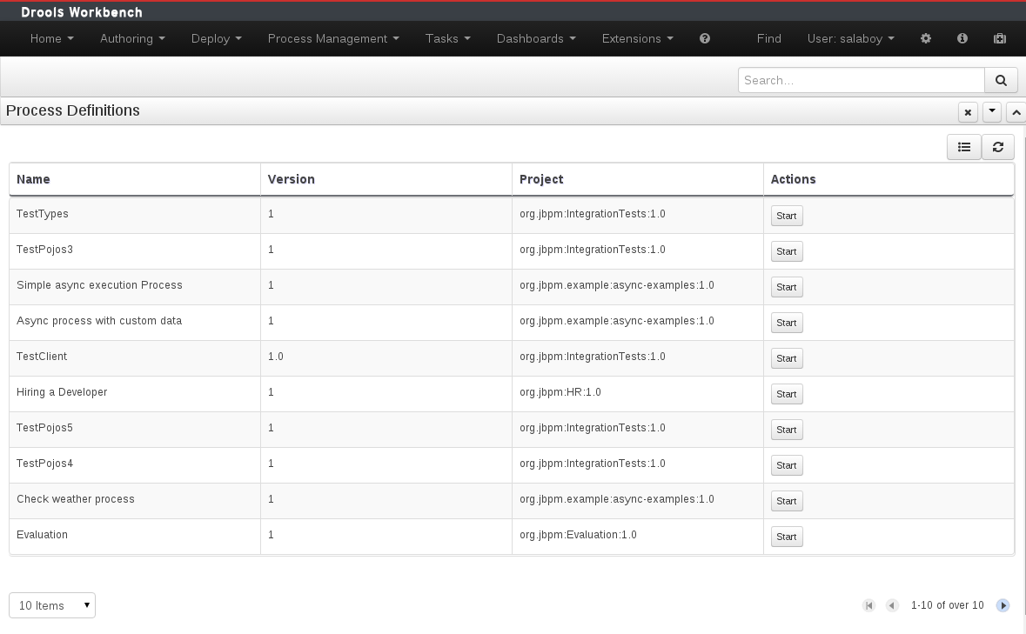Start the TestPojos5 process
The width and height of the screenshot is (1026, 634).
[787, 430]
